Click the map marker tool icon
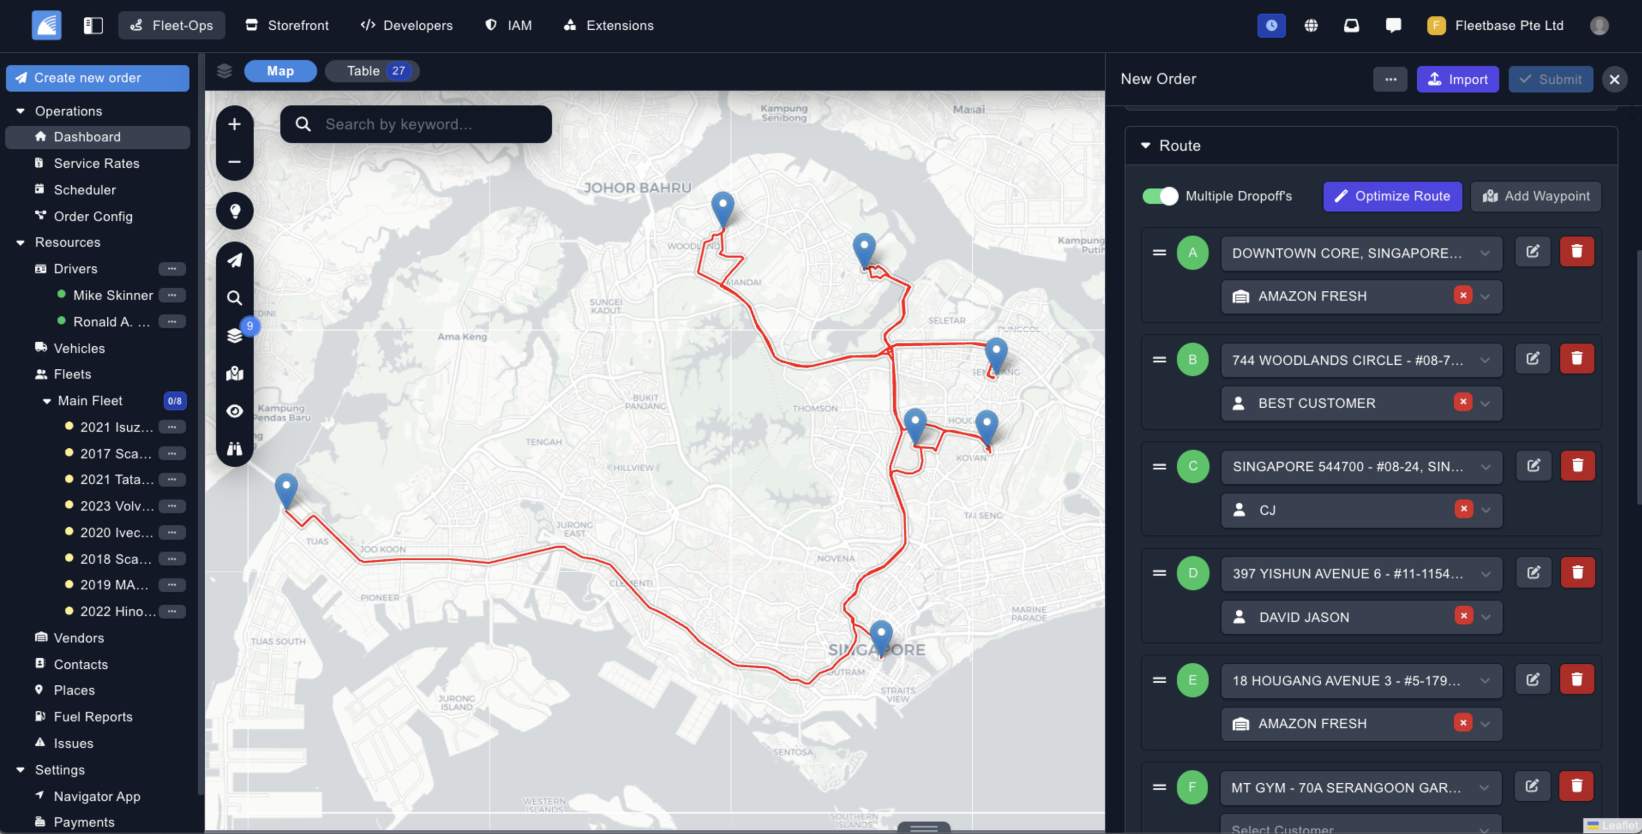Viewport: 1642px width, 834px height. 234,373
